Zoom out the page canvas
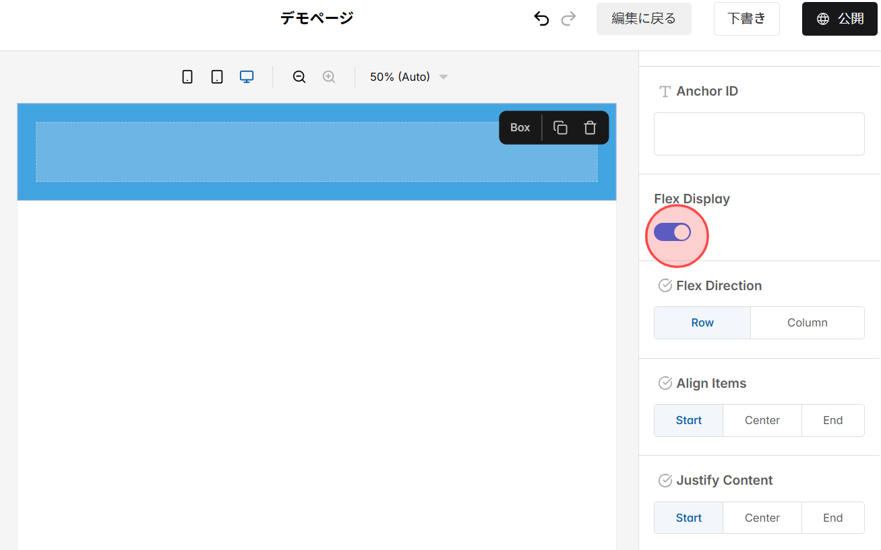 299,76
